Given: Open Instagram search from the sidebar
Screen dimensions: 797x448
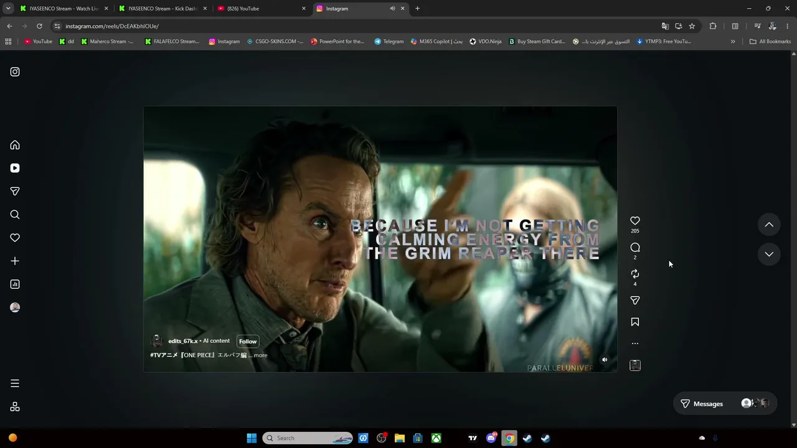Looking at the screenshot, I should tap(15, 215).
